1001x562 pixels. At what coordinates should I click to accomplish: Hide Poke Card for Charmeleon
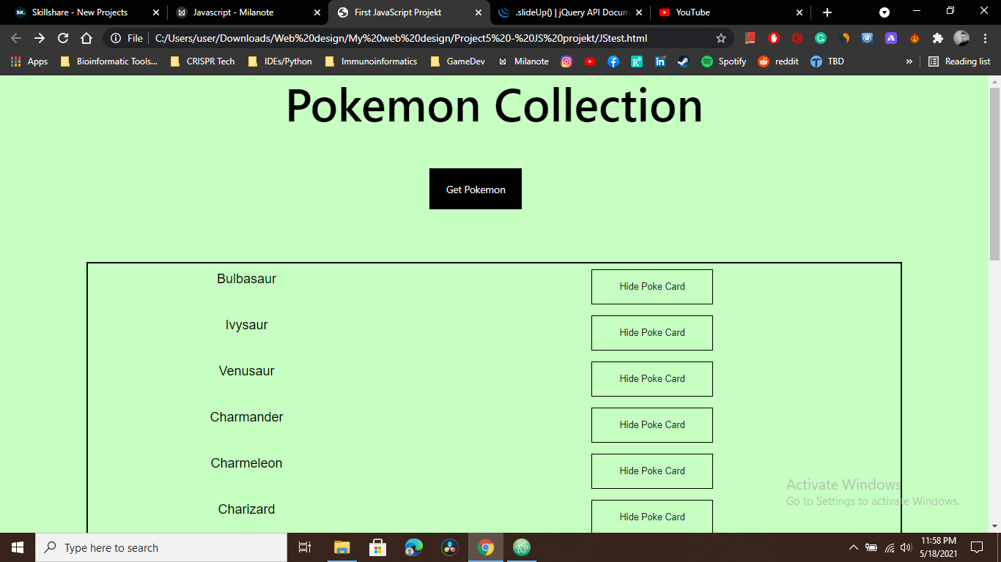[x=652, y=471]
